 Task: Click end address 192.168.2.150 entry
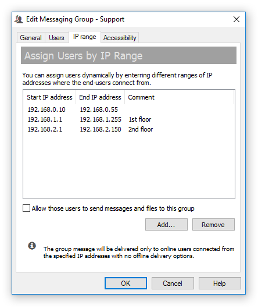coord(101,129)
